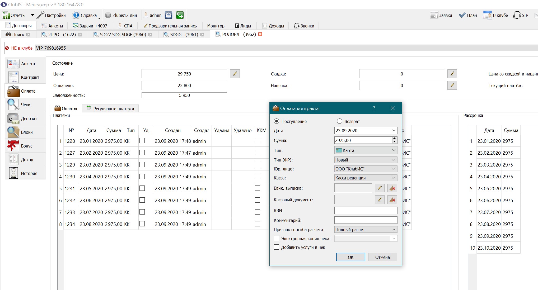This screenshot has width=538, height=290.
Task: Select the Возврат radio button
Action: pyautogui.click(x=339, y=121)
